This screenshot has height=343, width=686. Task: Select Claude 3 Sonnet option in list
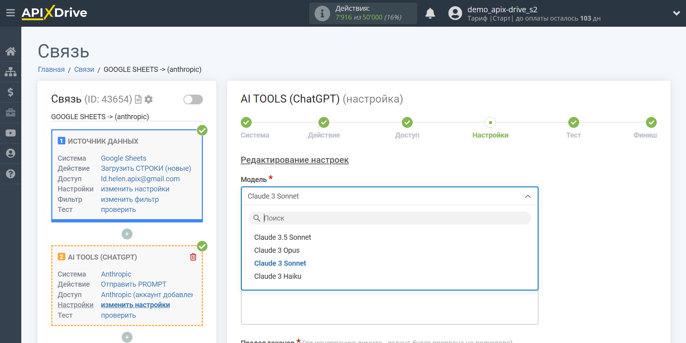point(280,263)
